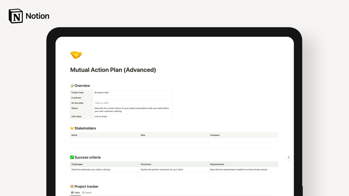This screenshot has width=349, height=196.
Task: Click the Challenges column header
Action: (105, 164)
